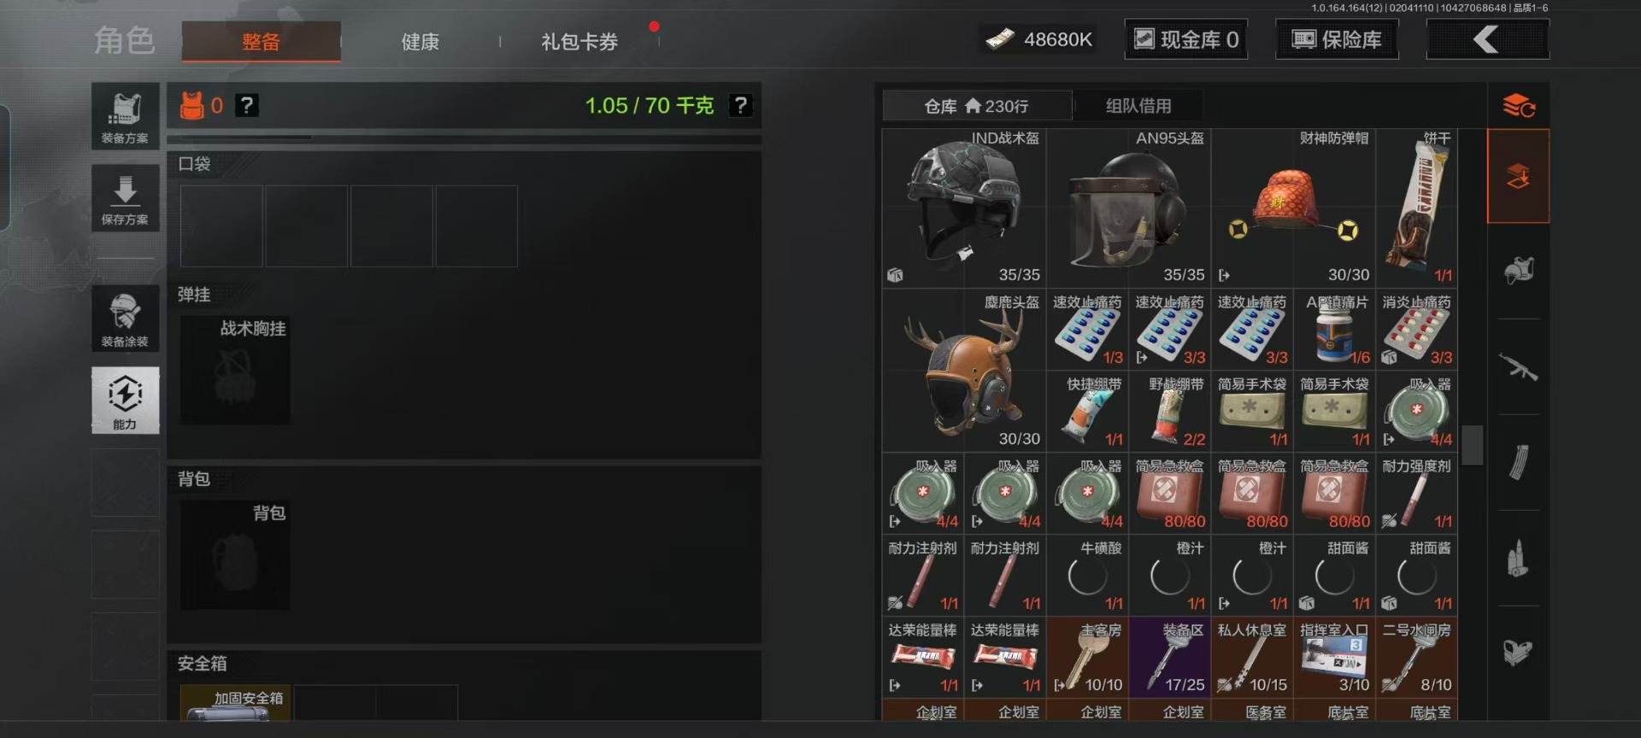The image size is (1641, 738).
Task: Click the 保存方案 save loadout icon
Action: tap(125, 198)
